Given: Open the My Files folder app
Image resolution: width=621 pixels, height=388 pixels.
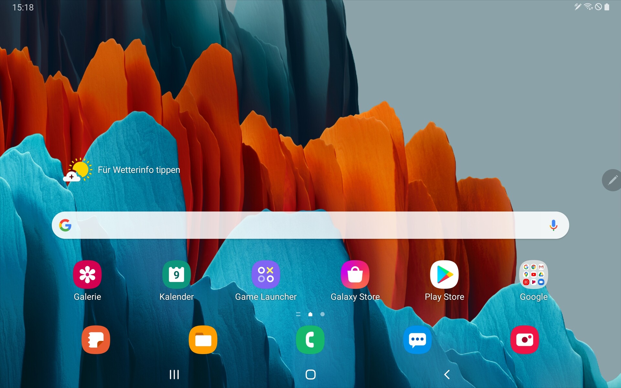Looking at the screenshot, I should 203,339.
